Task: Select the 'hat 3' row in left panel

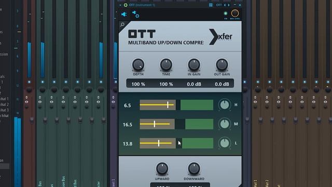Action: (x=4, y=110)
